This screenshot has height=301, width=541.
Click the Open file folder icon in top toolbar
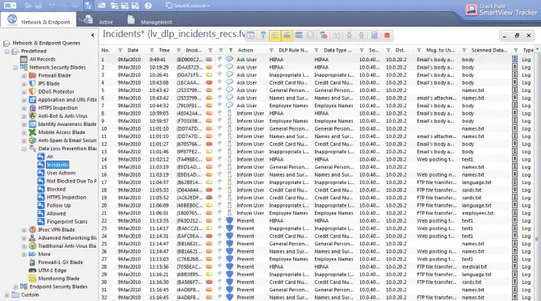[x=28, y=6]
